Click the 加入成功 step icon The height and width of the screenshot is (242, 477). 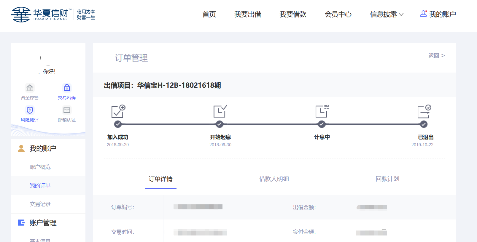point(118,111)
